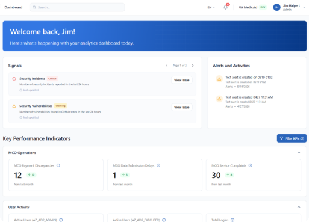Open info icon for Active Users (AZ_ADP_ADMIN)
The width and height of the screenshot is (309, 222).
(x=61, y=220)
